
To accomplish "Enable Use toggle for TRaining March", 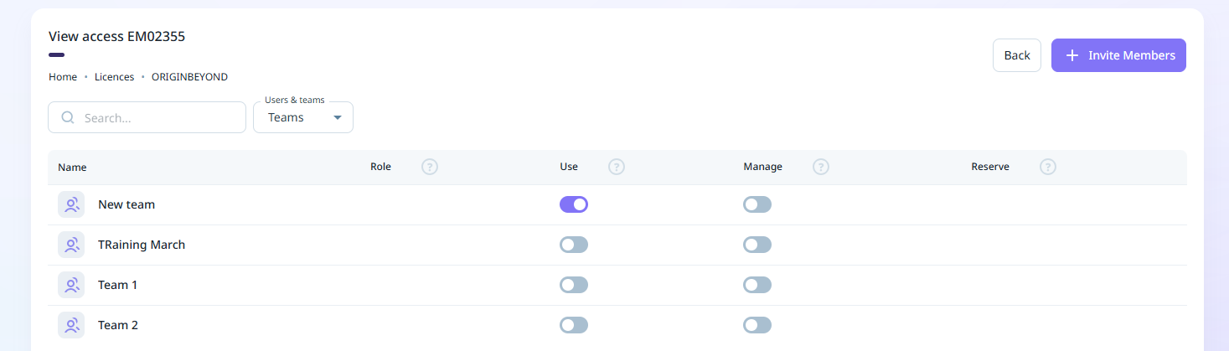I will [x=574, y=245].
